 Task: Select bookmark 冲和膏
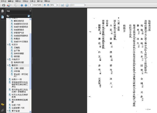(x=17, y=71)
